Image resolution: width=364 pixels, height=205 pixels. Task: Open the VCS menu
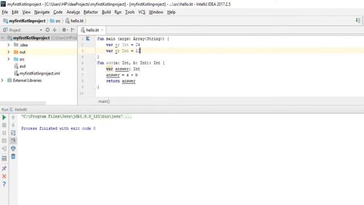[142, 12]
